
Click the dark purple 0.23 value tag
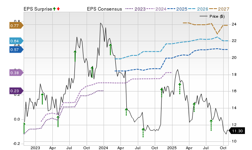point(17,91)
